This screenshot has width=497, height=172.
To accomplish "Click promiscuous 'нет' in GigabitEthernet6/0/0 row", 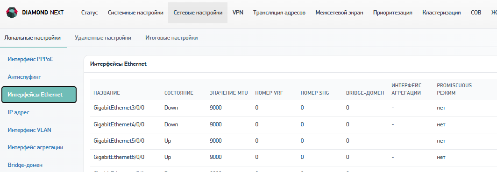I will point(441,157).
